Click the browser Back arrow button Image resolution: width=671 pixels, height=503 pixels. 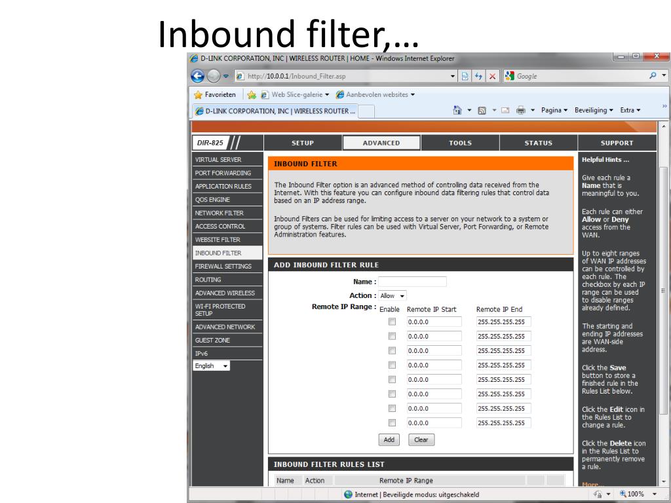tap(197, 76)
